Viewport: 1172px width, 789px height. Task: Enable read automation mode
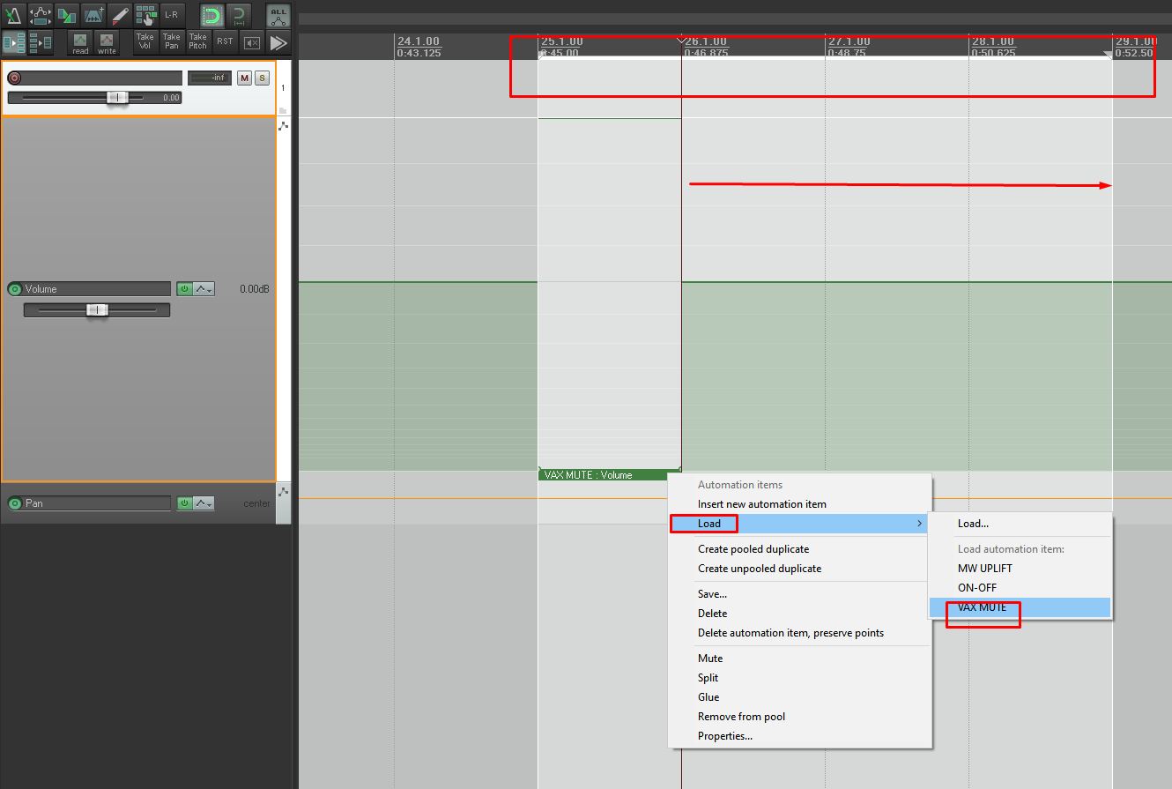[80, 42]
